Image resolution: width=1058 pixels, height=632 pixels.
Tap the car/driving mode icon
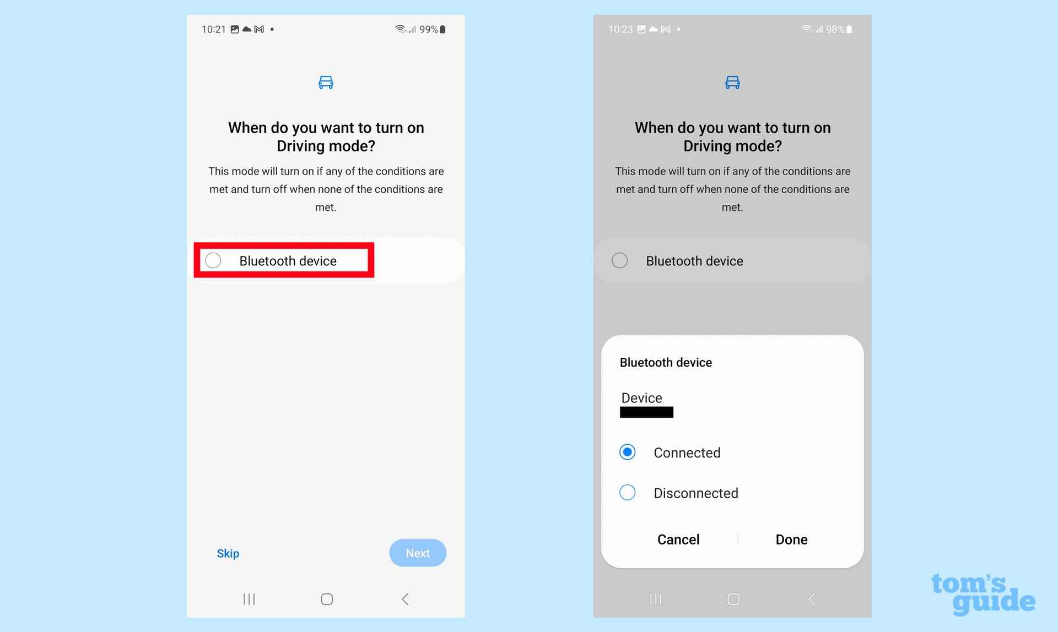pos(325,82)
